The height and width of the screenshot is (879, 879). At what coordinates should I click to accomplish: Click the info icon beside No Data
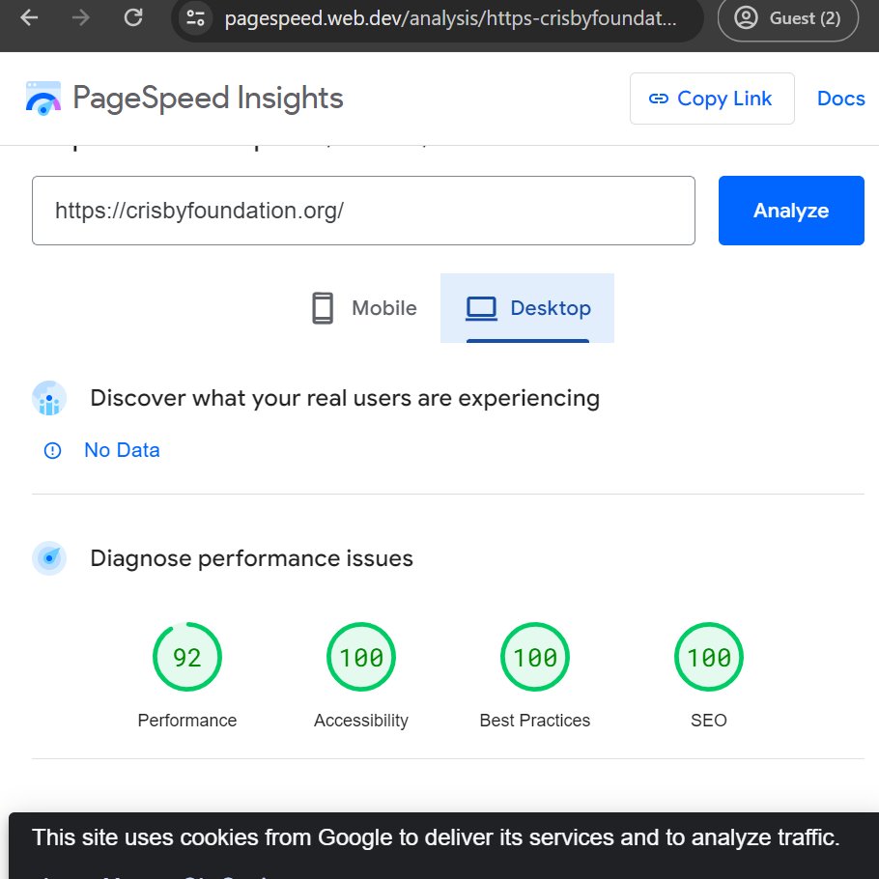point(53,451)
